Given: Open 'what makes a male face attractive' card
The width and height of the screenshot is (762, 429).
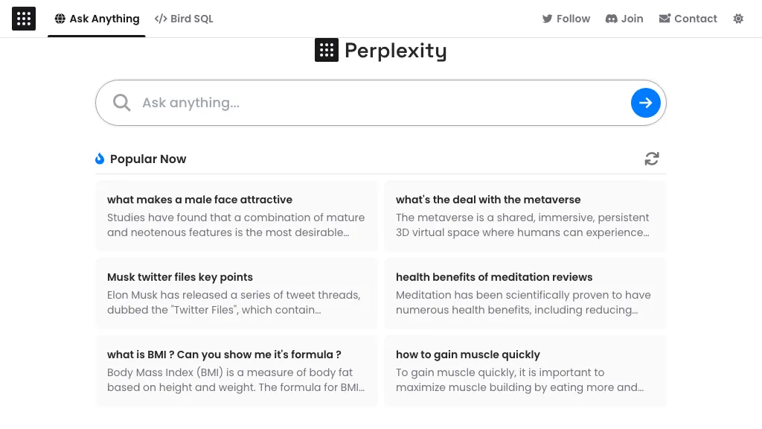Looking at the screenshot, I should coord(237,216).
